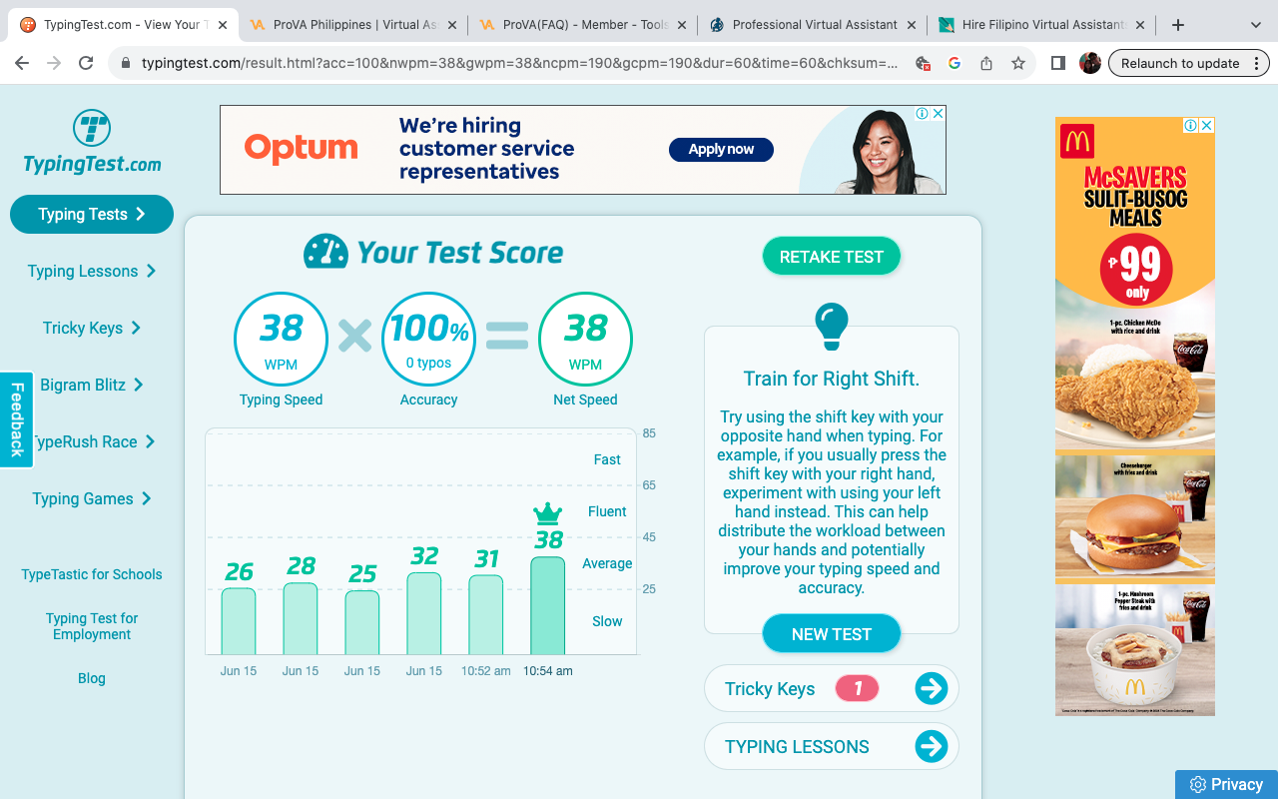The image size is (1278, 799).
Task: Go back to the previous page
Action: point(22,63)
